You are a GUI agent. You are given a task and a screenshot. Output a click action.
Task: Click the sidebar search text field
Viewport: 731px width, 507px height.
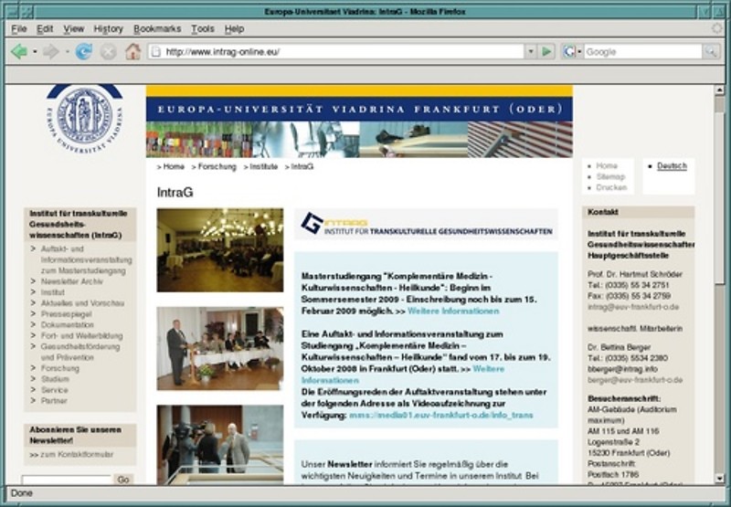[66, 480]
